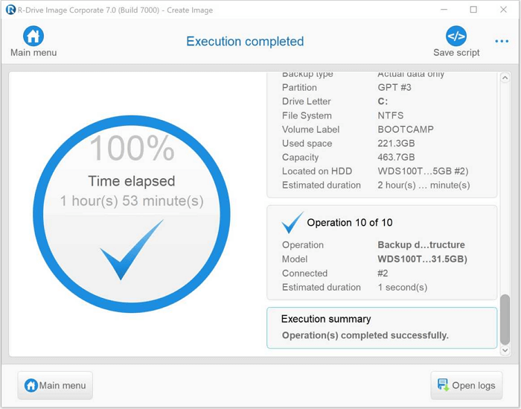Maximize the R-Drive Image window
The height and width of the screenshot is (409, 521).
tap(473, 10)
